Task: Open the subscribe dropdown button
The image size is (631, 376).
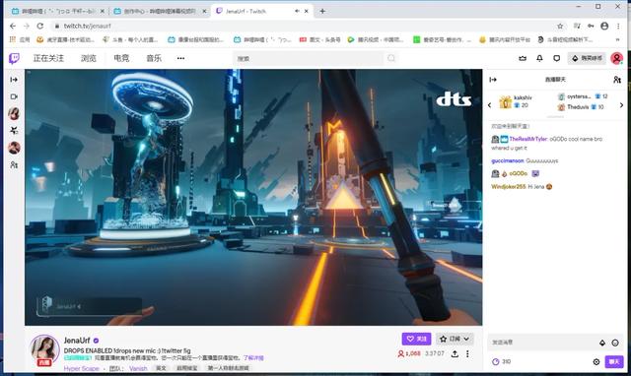Action: (x=455, y=339)
